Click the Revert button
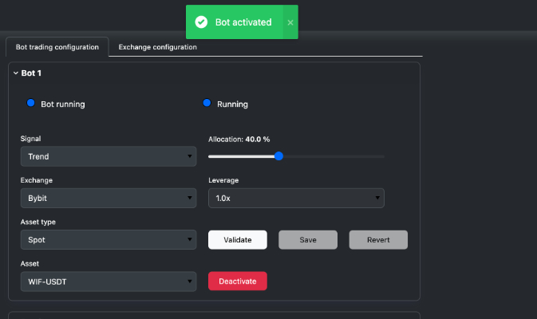Image resolution: width=537 pixels, height=319 pixels. pyautogui.click(x=378, y=239)
